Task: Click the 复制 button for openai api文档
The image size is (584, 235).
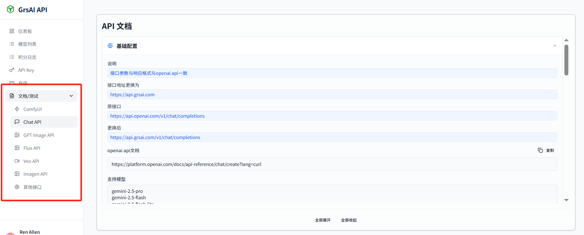Action: coord(546,150)
